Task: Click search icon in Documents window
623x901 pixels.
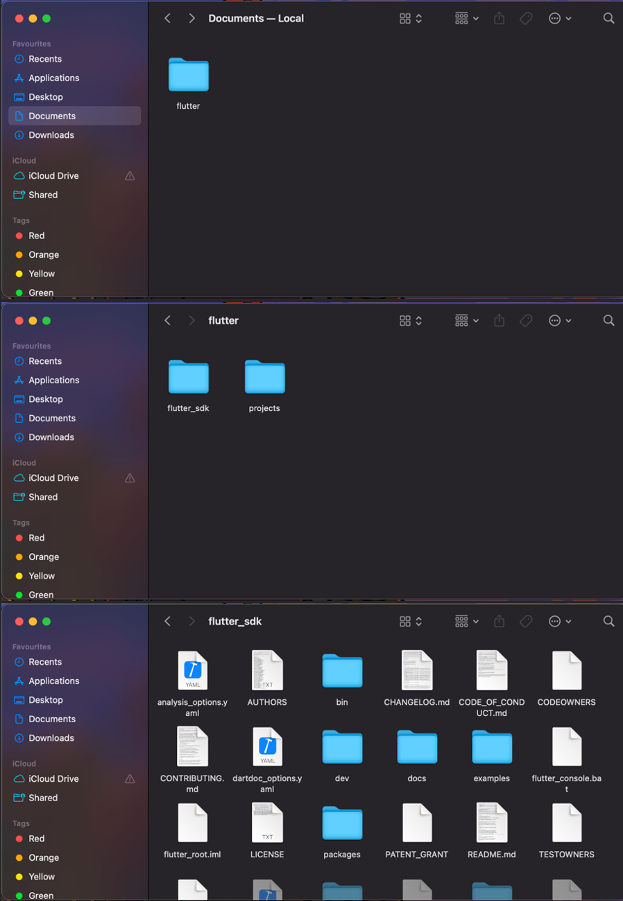Action: coord(608,19)
